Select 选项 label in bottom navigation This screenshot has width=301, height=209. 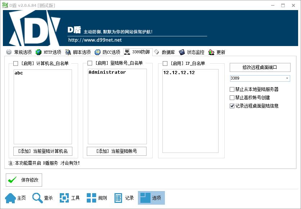(x=157, y=198)
